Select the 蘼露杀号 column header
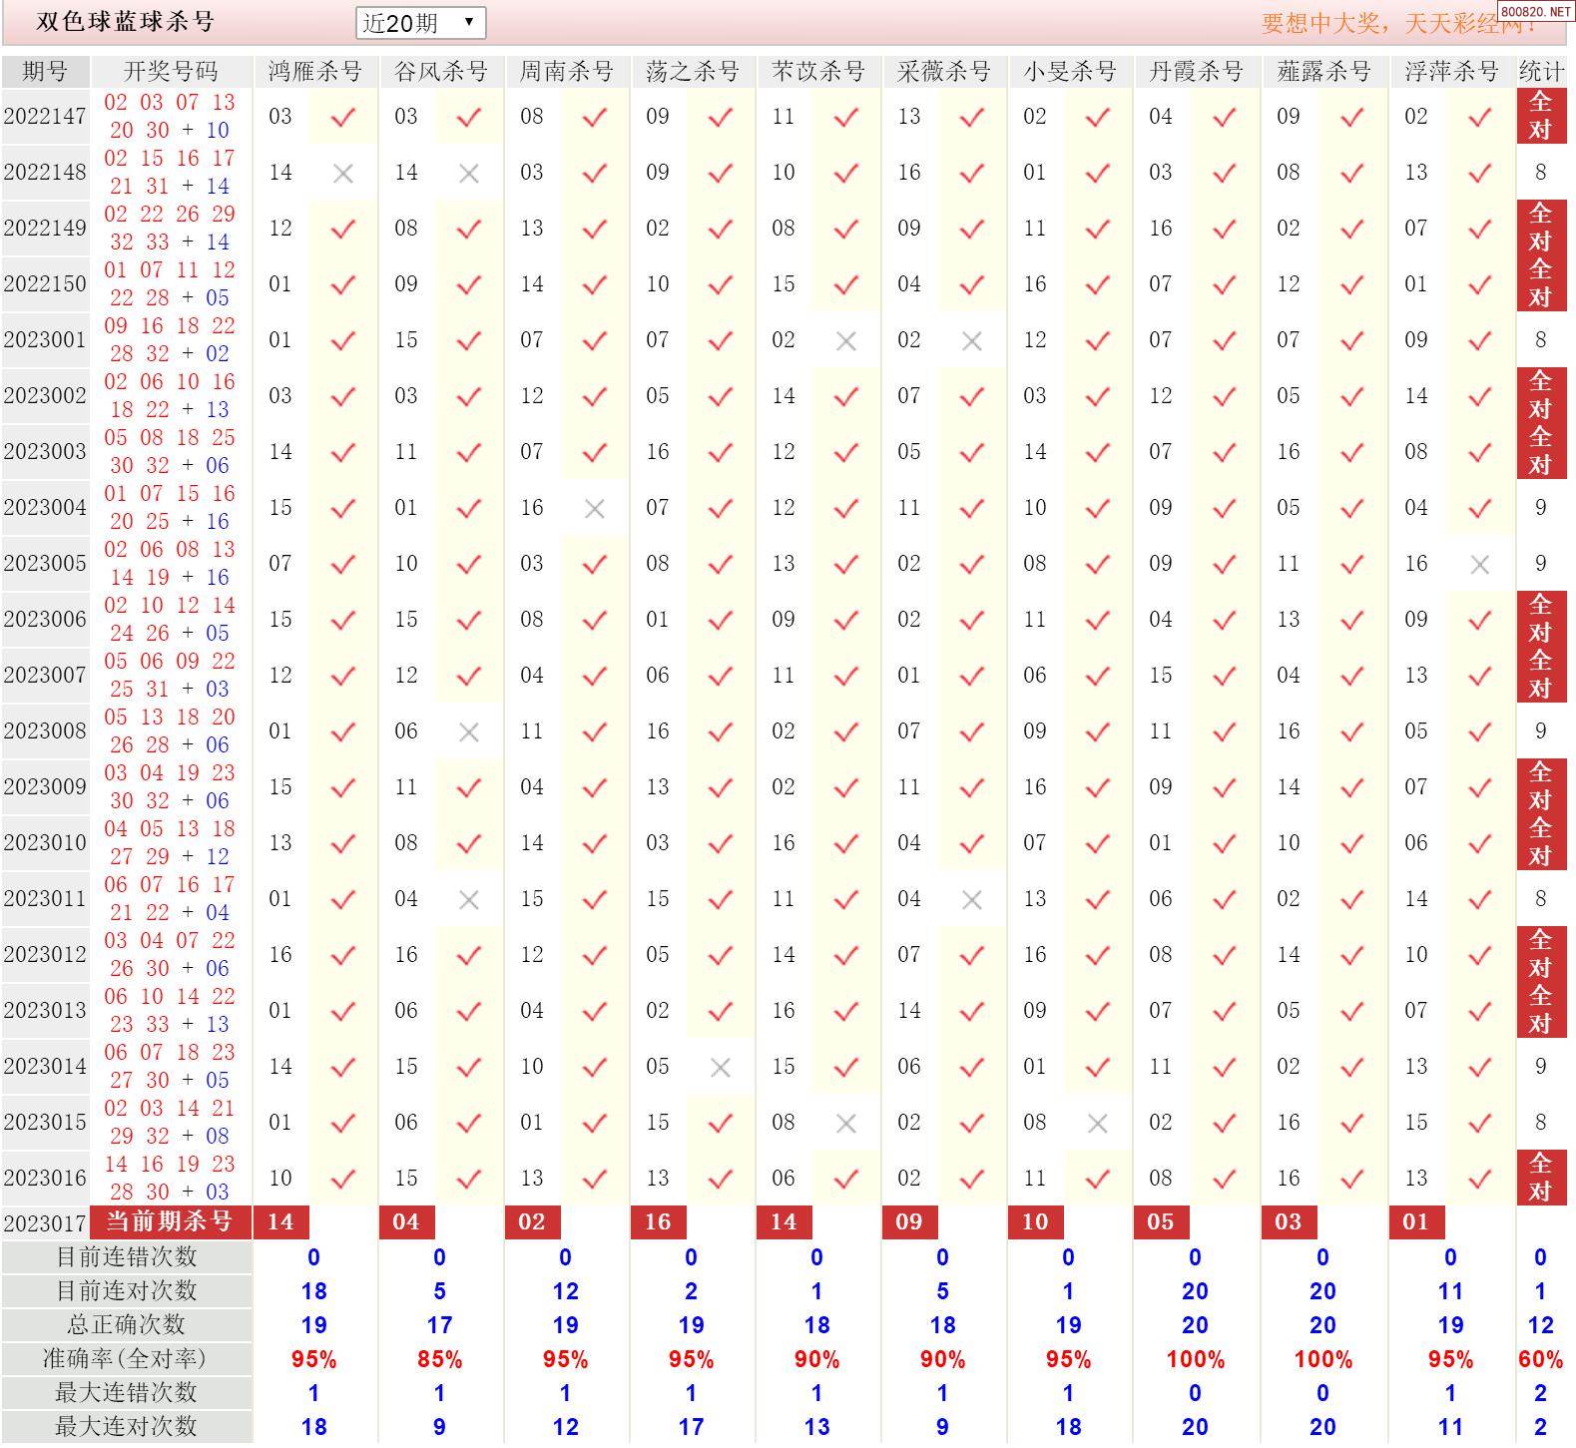Viewport: 1576px width, 1448px height. coord(1323,71)
